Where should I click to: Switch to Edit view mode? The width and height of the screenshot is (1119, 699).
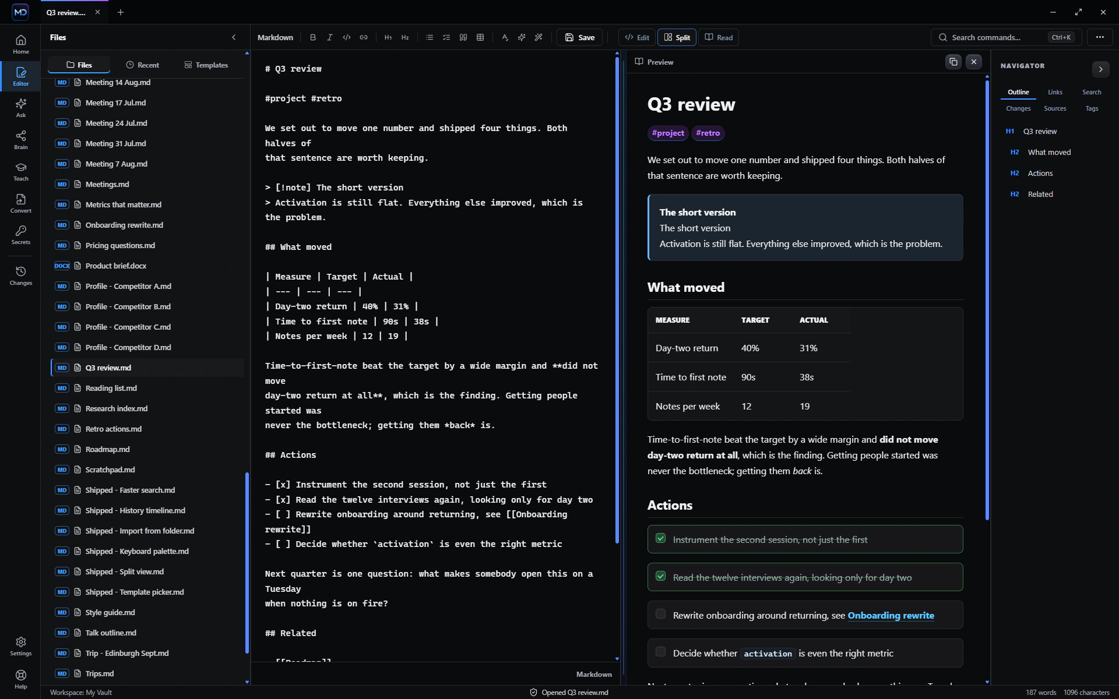[x=637, y=37]
